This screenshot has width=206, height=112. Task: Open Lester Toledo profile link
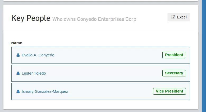pos(34,73)
